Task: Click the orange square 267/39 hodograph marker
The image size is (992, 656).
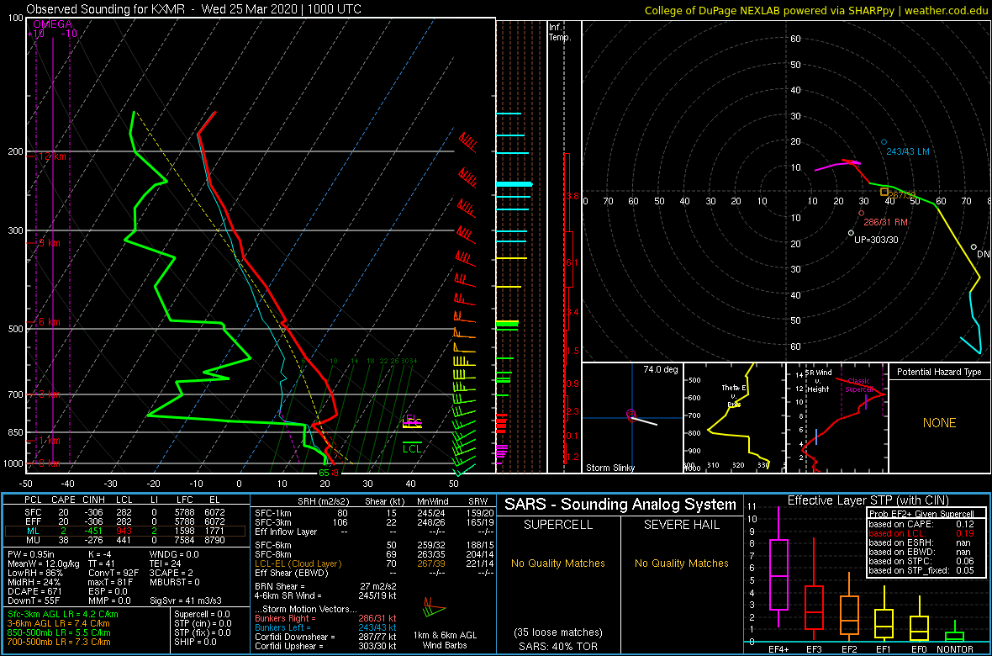Action: tap(884, 191)
